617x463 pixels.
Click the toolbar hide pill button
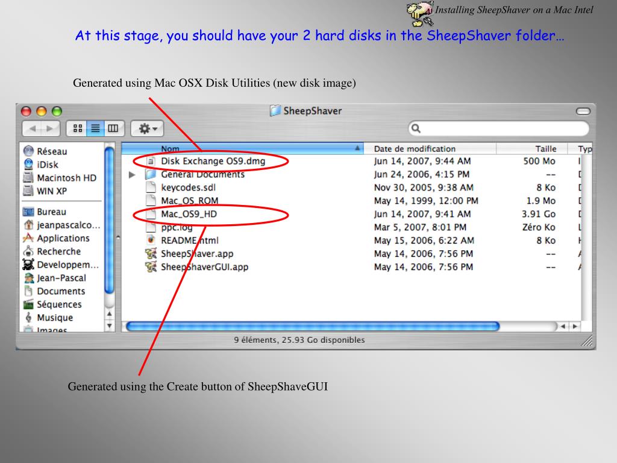(583, 112)
